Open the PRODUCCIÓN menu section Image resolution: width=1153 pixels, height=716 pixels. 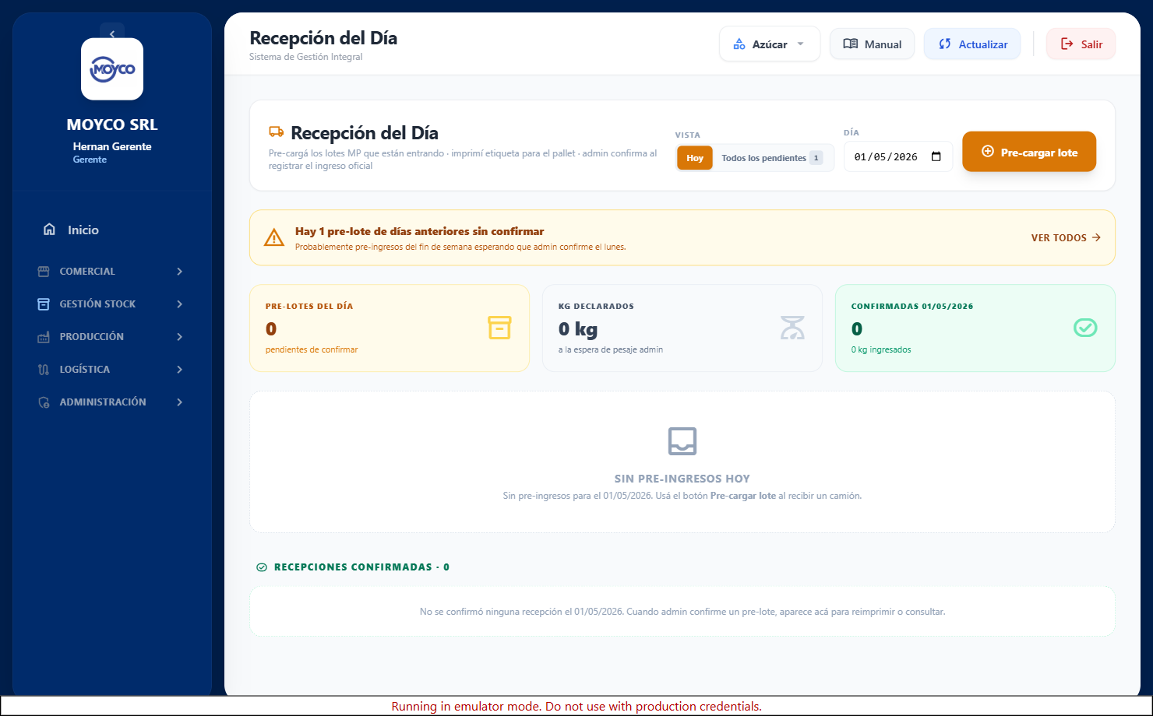112,337
